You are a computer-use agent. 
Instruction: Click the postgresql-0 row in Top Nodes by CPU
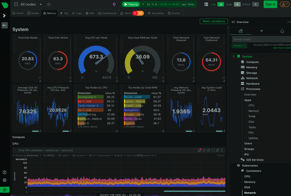click(96, 97)
